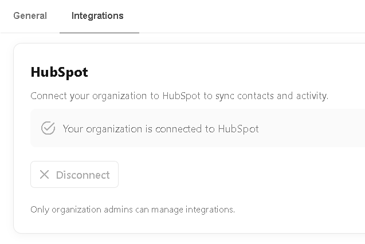Click 'Your organization is connected to HubSpot' message

coord(160,129)
